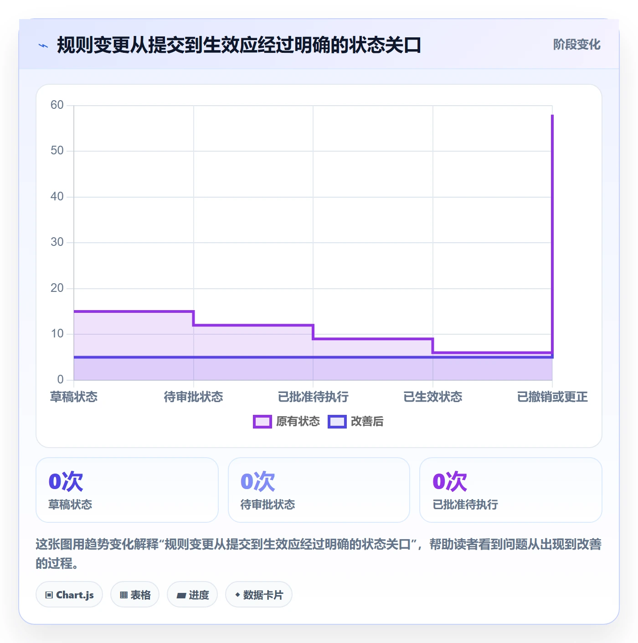This screenshot has height=643, width=638.
Task: Click the 原有状态 legend label
Action: pyautogui.click(x=298, y=422)
